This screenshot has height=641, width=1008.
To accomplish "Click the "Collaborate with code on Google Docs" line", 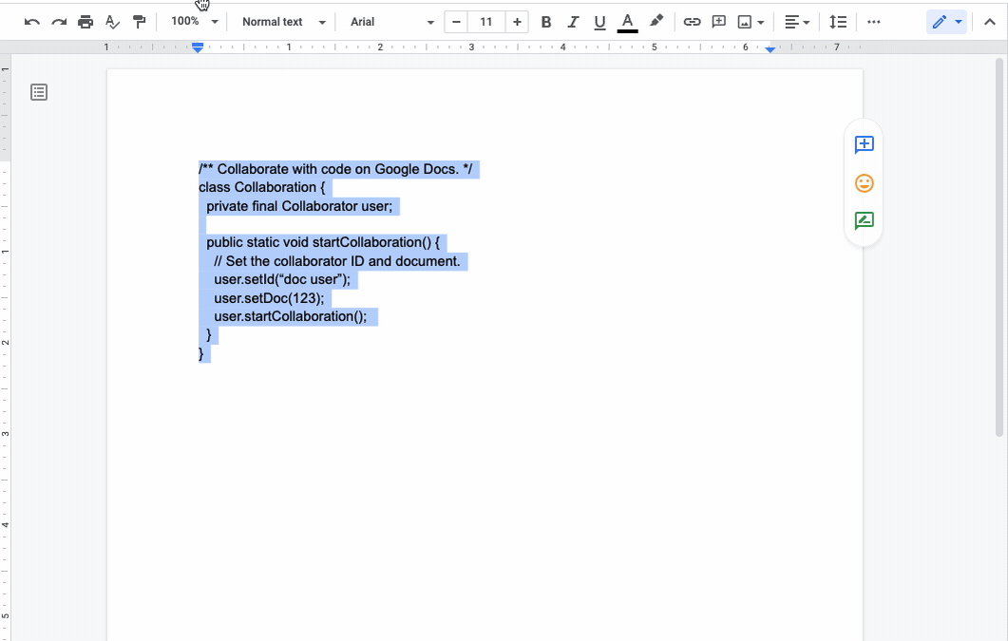I will pyautogui.click(x=335, y=170).
